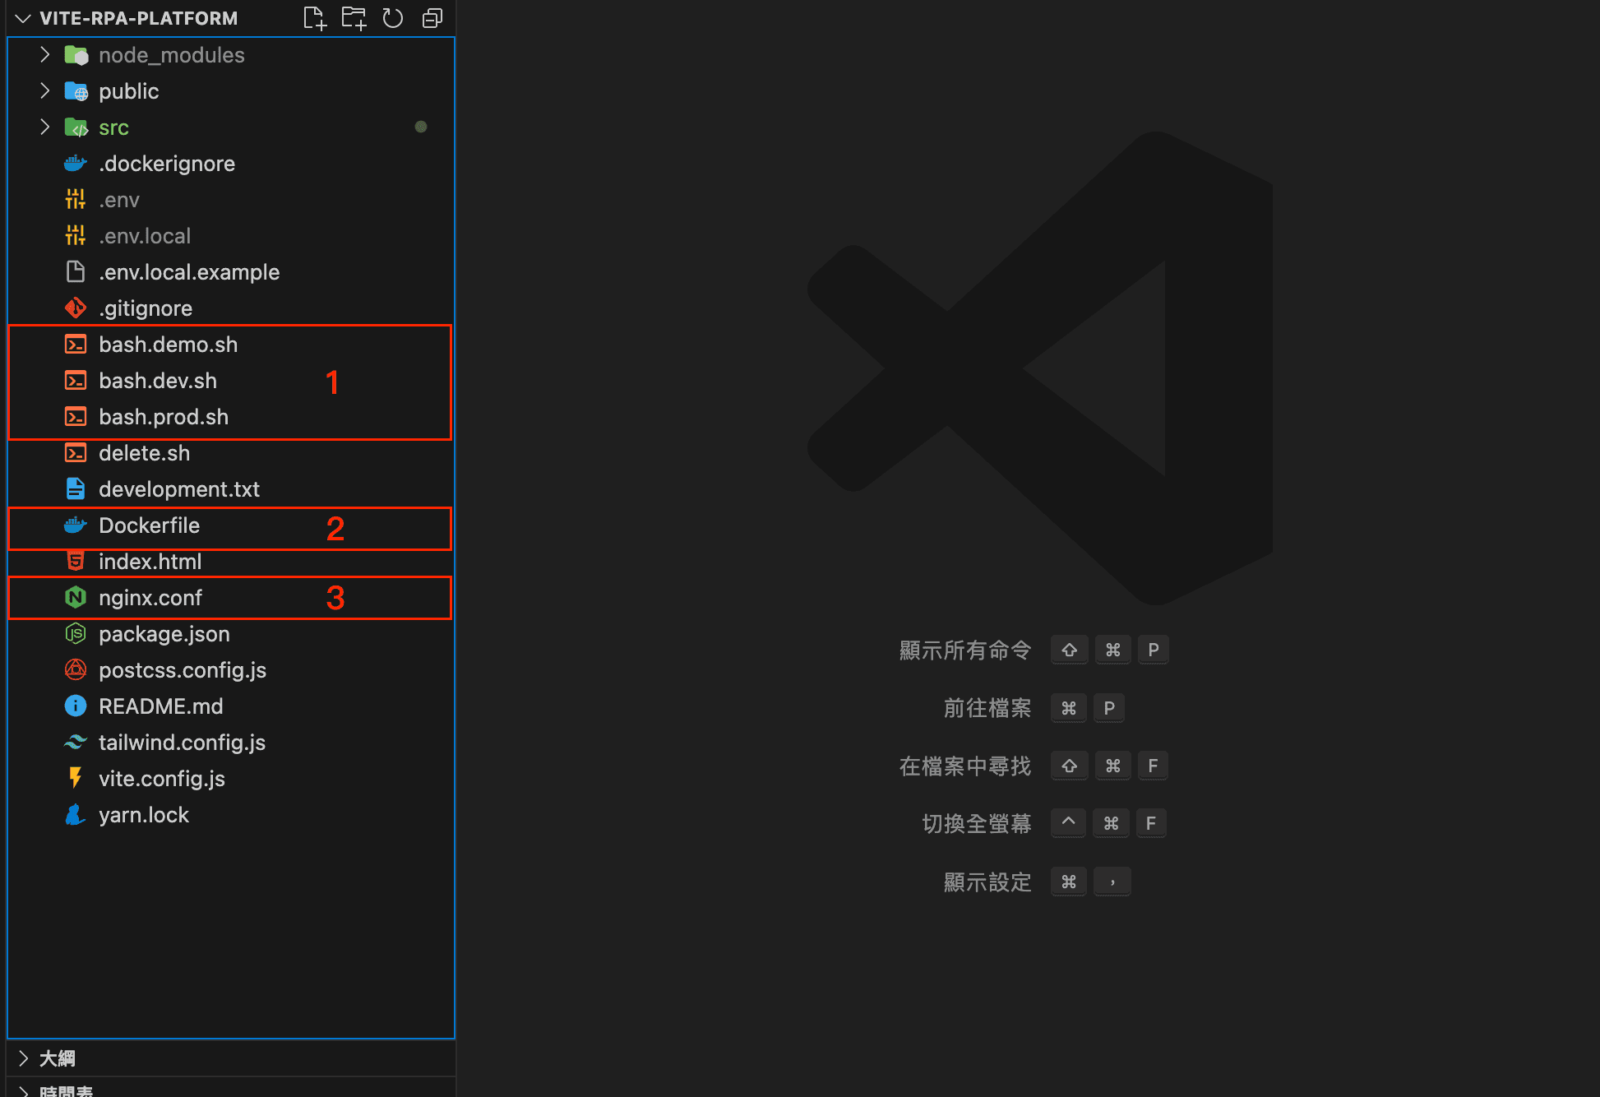
Task: Click the 在檔案中尋找 shortcut label
Action: pos(965,766)
